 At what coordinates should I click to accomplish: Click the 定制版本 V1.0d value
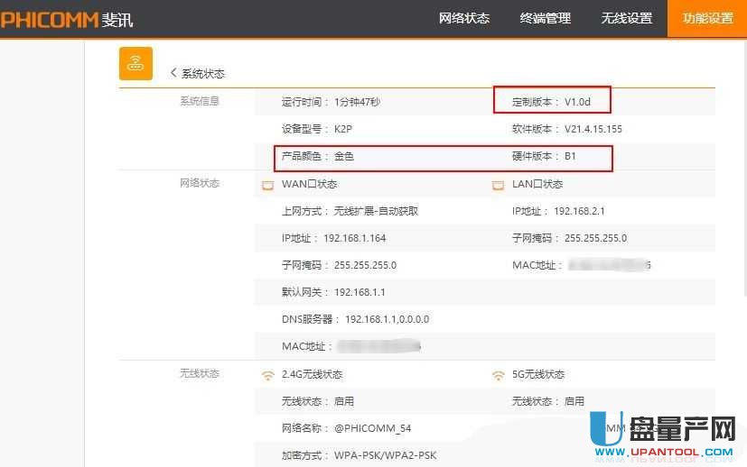click(576, 102)
